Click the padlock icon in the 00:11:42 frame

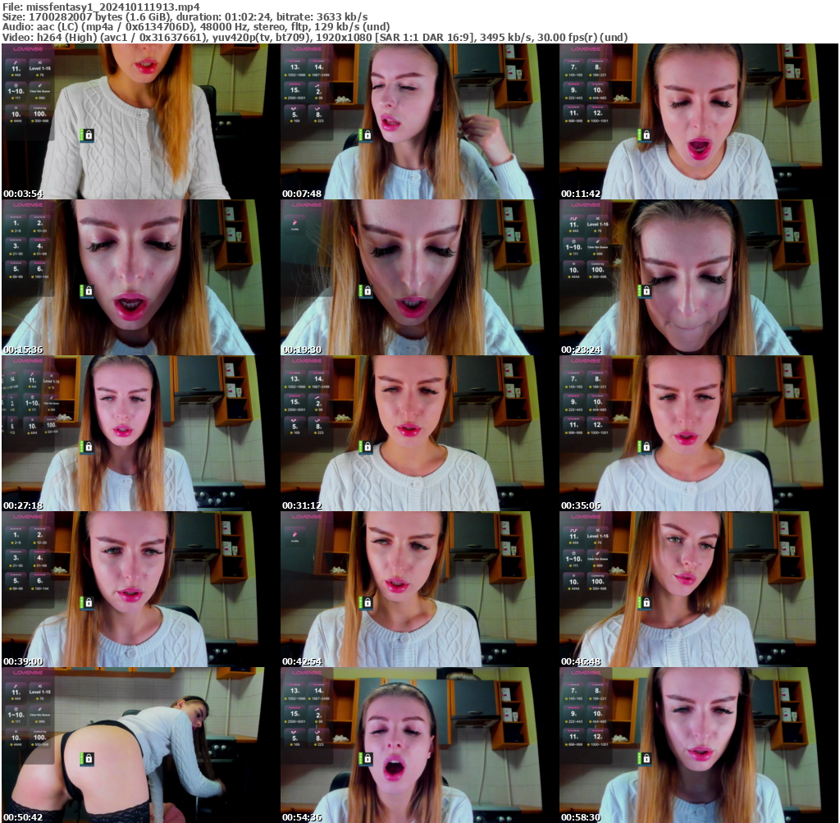646,135
